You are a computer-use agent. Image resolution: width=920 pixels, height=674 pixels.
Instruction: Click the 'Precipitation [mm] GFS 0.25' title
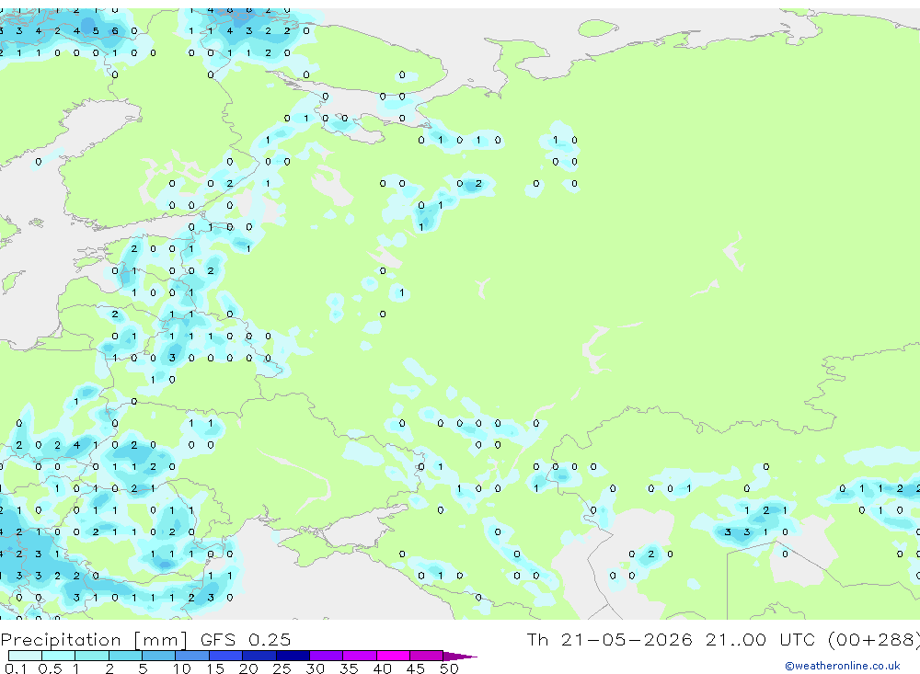click(x=145, y=639)
